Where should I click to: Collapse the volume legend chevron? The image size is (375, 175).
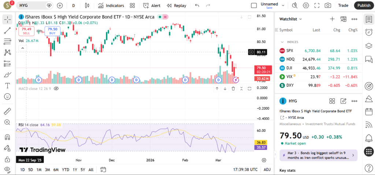click(23, 48)
